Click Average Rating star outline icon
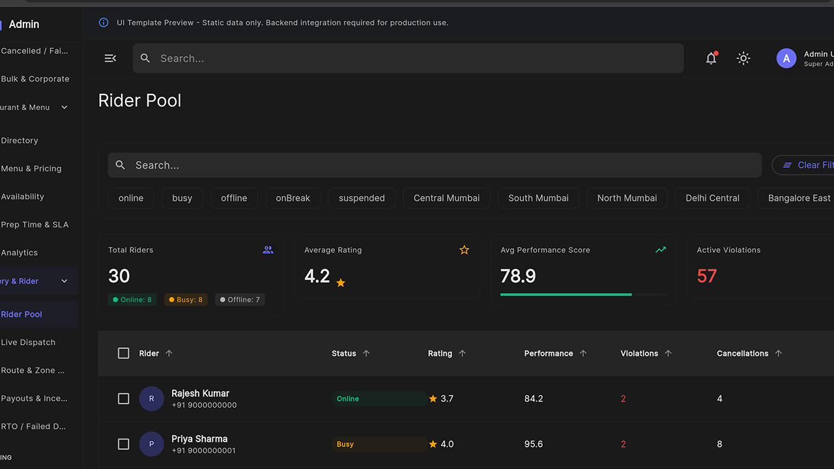 [x=464, y=249]
